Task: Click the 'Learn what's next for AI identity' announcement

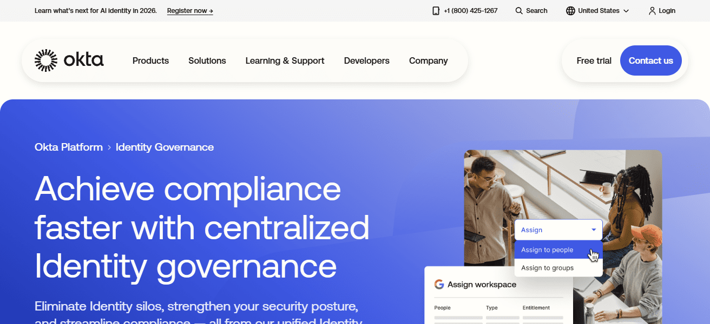Action: pyautogui.click(x=96, y=11)
